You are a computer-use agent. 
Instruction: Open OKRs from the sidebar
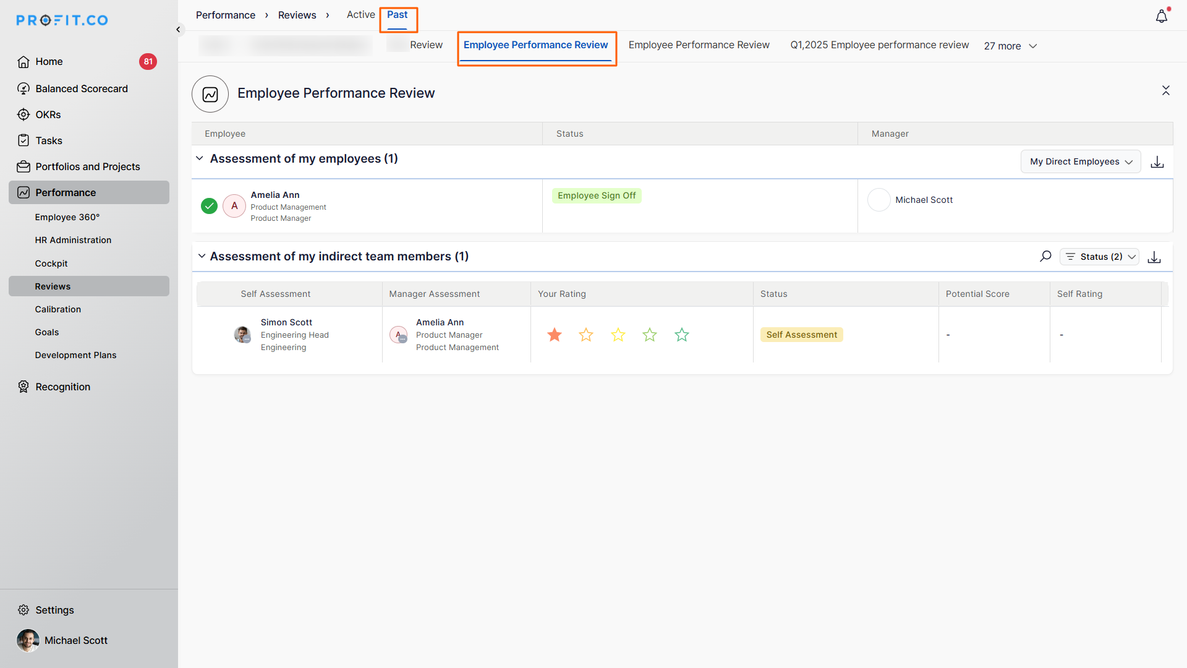point(48,114)
